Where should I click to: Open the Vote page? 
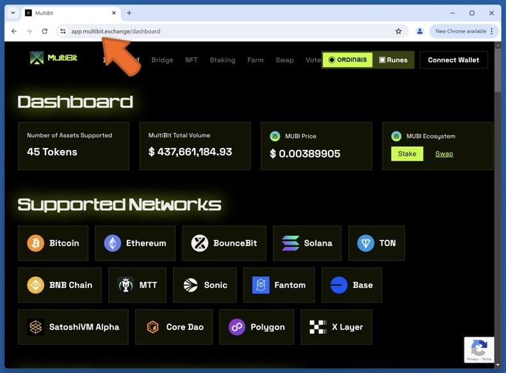click(x=313, y=60)
